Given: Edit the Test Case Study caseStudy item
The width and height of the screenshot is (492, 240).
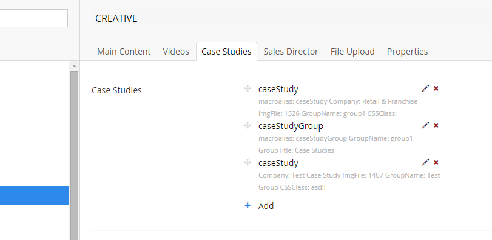Looking at the screenshot, I should [x=425, y=162].
